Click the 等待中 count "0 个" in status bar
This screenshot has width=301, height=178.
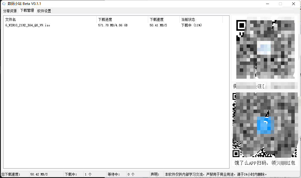131,174
